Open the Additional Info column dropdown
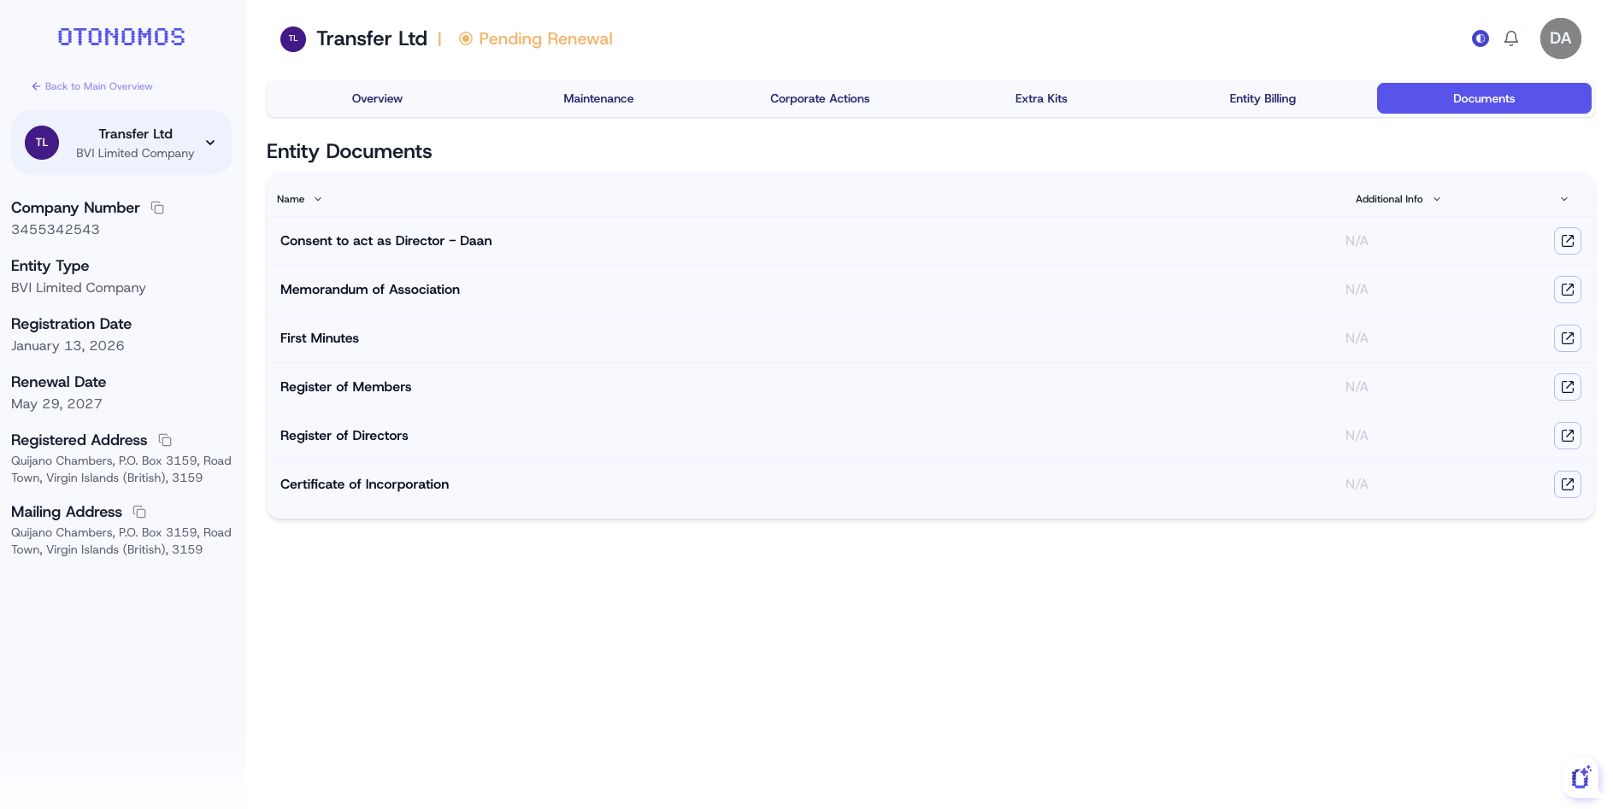The height and width of the screenshot is (809, 1613). pos(1437,198)
